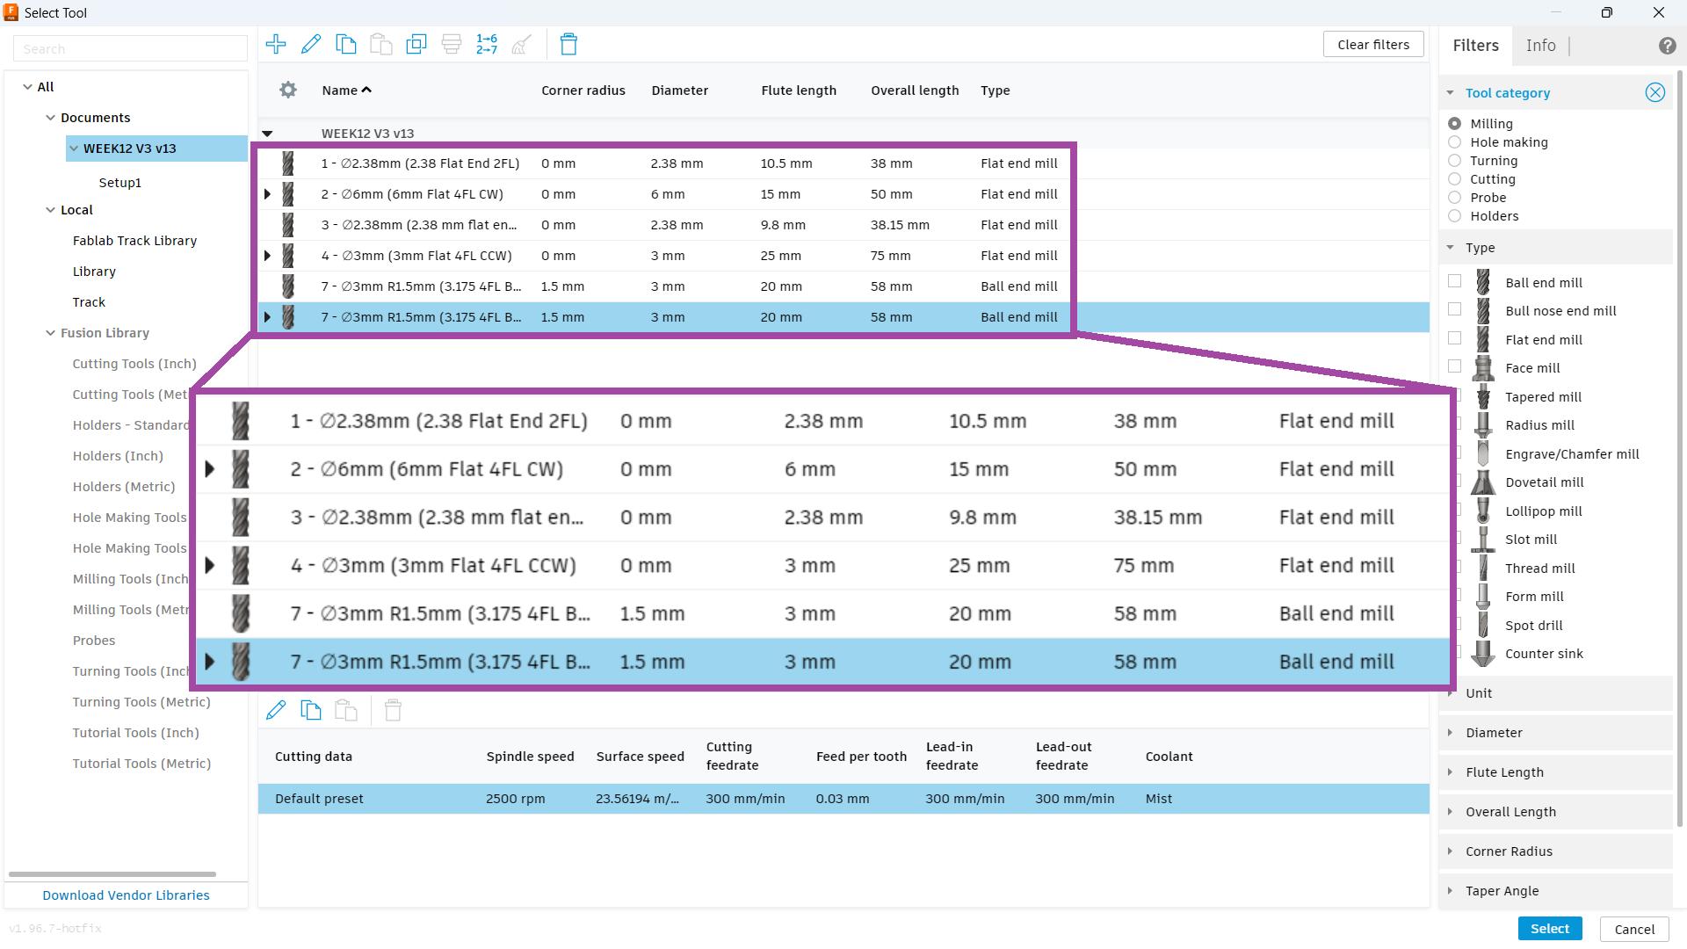Viewport: 1687px width, 949px height.
Task: Check the Ball end mill checkbox
Action: pyautogui.click(x=1455, y=282)
